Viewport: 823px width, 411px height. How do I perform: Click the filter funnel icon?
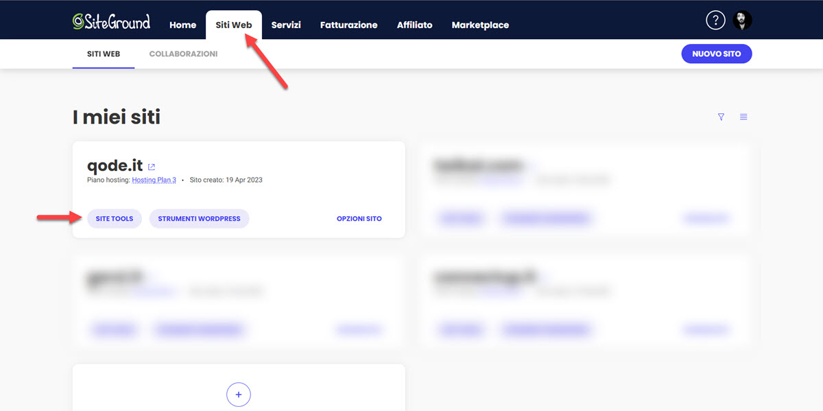click(721, 117)
